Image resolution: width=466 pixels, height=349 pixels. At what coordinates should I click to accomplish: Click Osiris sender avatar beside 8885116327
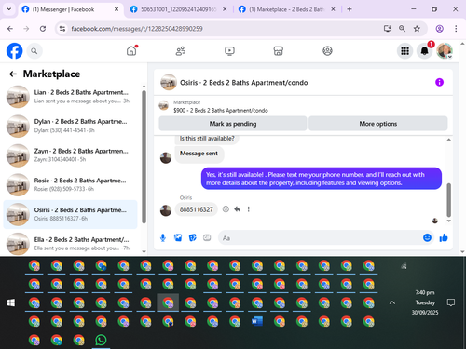[x=166, y=210]
